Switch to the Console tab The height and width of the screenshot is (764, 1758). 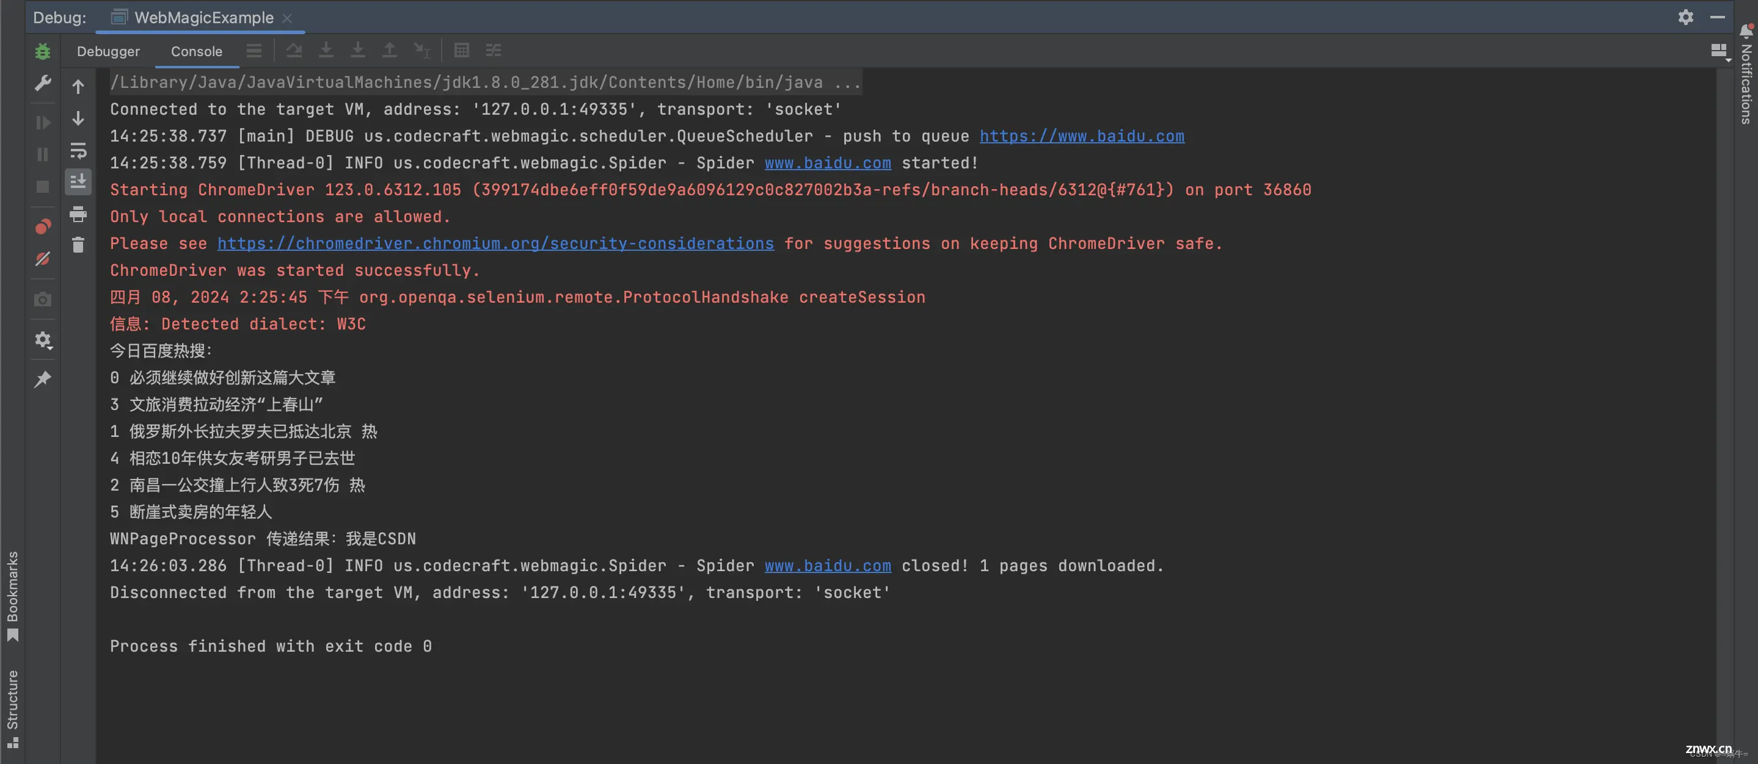pyautogui.click(x=197, y=51)
